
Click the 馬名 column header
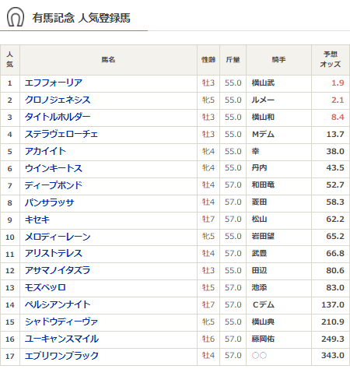(x=108, y=60)
